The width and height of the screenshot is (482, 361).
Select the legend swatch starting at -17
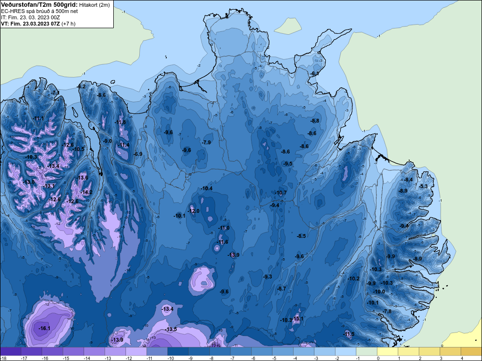[x=31, y=351]
